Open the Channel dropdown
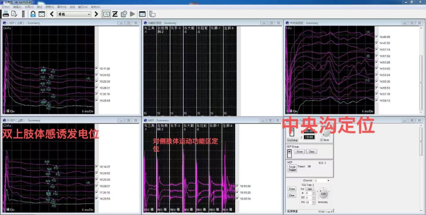This screenshot has height=215, width=426. point(328,181)
